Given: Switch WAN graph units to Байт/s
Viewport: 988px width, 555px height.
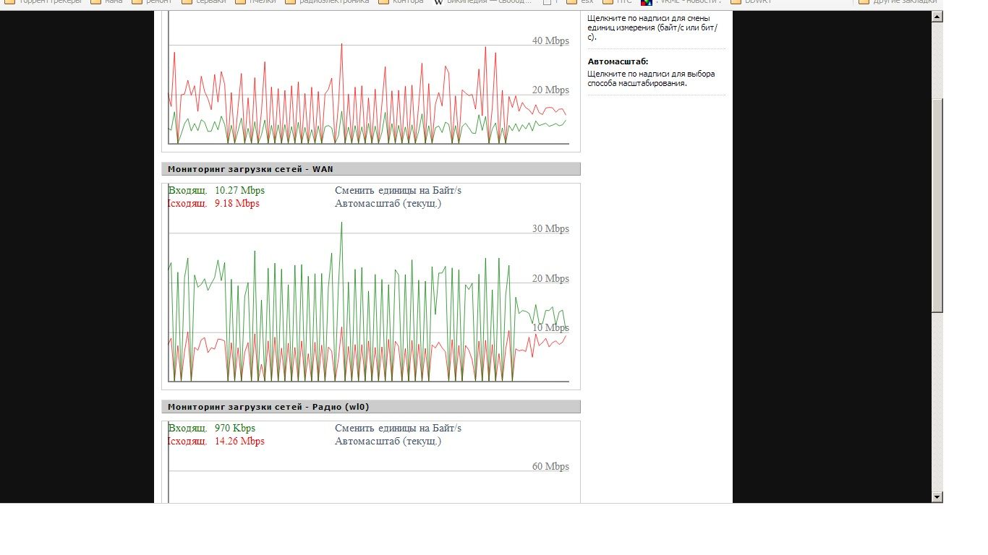Looking at the screenshot, I should tap(398, 191).
